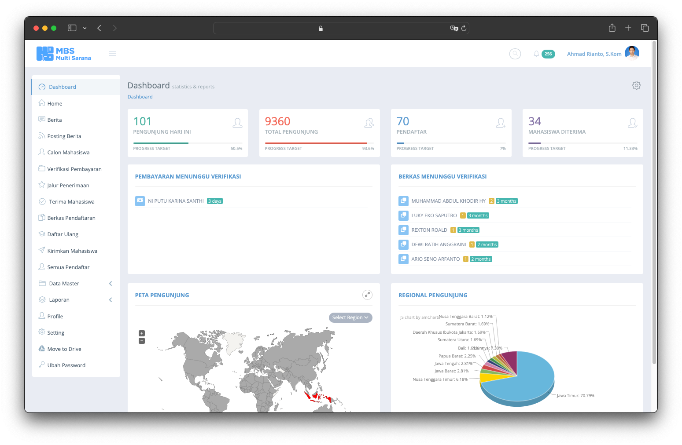Open the Dashboard sidebar icon
The height and width of the screenshot is (445, 682).
[42, 87]
